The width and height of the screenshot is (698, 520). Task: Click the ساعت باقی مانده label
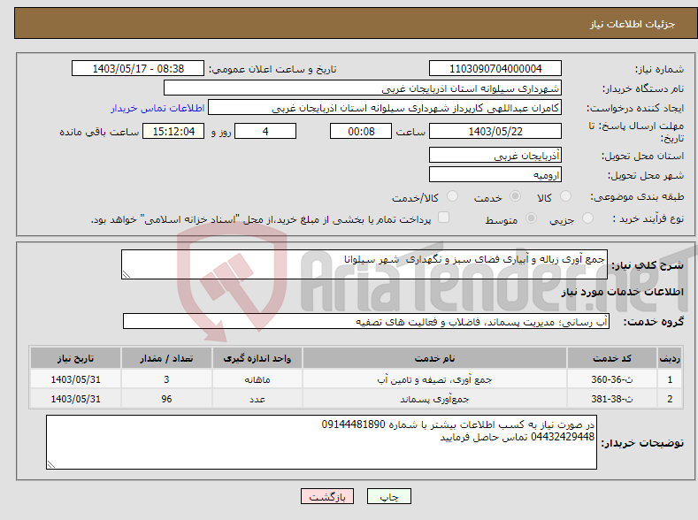click(x=99, y=132)
